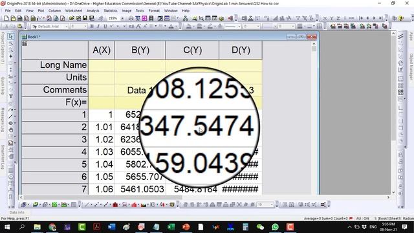Open the File menu
Image resolution: width=414 pixels, height=233 pixels.
8,10
